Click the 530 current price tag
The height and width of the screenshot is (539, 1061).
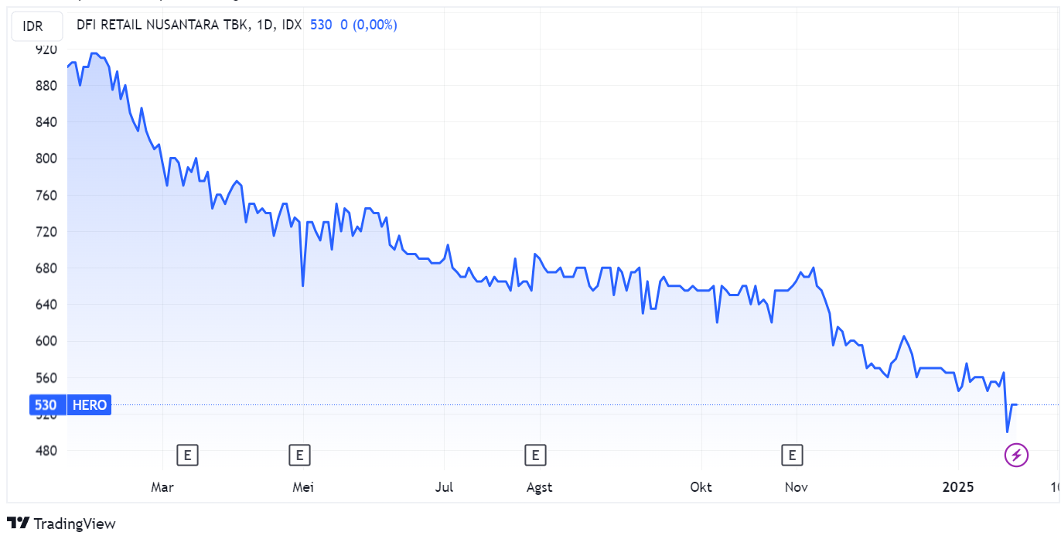coord(46,405)
